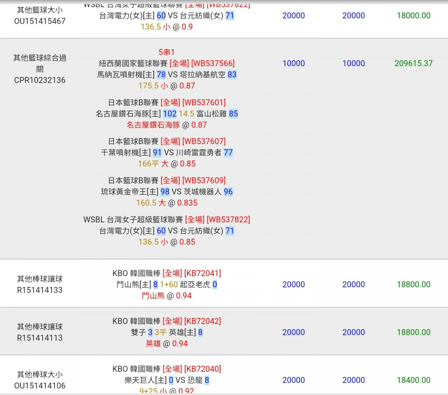Click the 其他棒球大小 bet type label
The image size is (448, 395).
(40, 374)
